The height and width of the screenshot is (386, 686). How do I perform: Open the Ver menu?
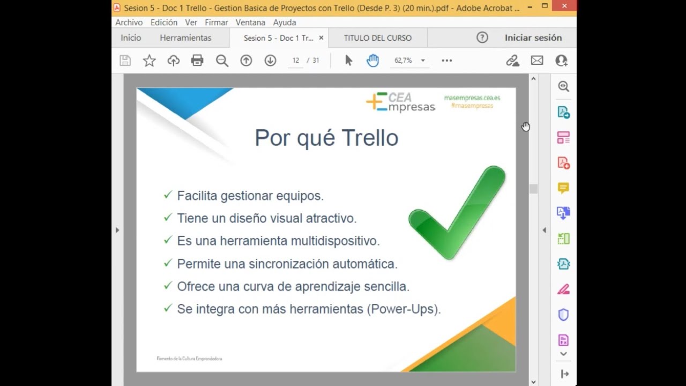[x=191, y=23]
